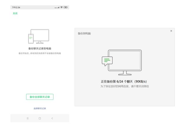Tap the small phone illustration icon
Viewport: 188px width, 127px height.
coord(31,39)
